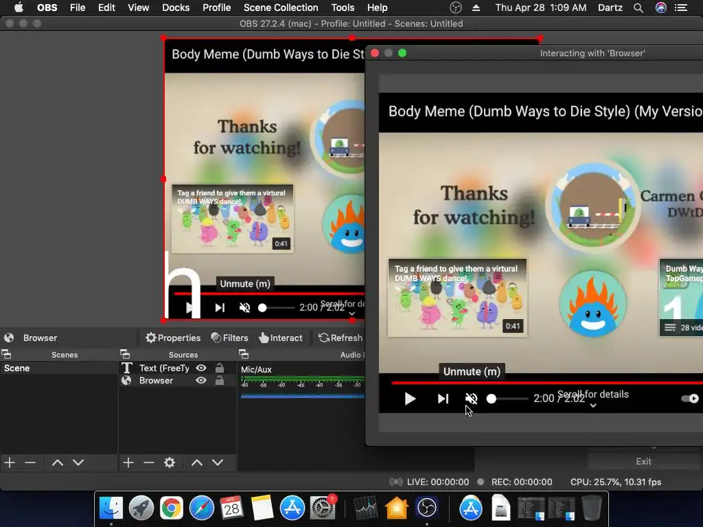This screenshot has width=703, height=527.
Task: Open Properties for the Browser source
Action: 173,338
